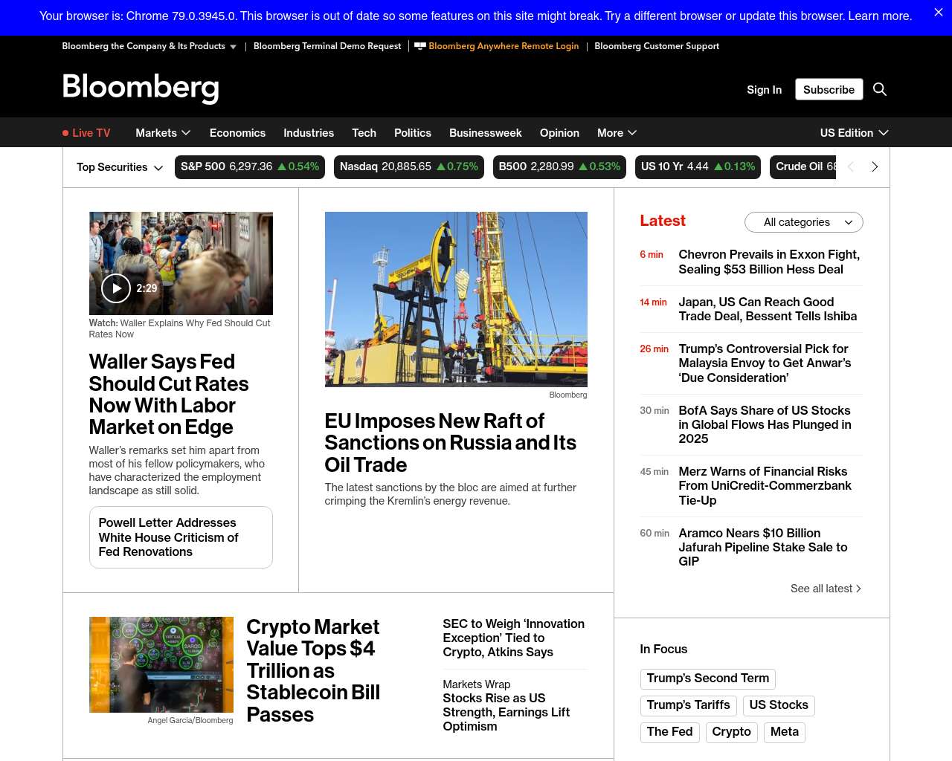Open the oil rig photo story

(x=456, y=299)
